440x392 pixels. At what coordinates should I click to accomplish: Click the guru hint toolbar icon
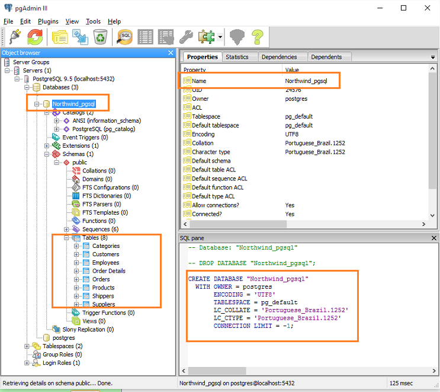coord(237,37)
